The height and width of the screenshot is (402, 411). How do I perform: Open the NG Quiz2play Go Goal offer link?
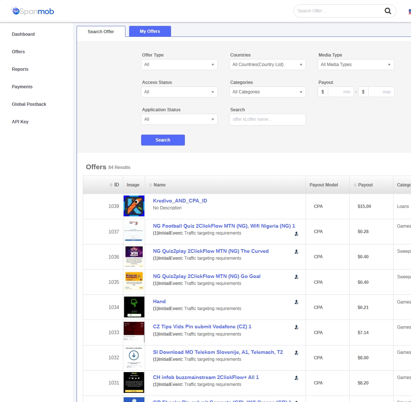(x=207, y=277)
